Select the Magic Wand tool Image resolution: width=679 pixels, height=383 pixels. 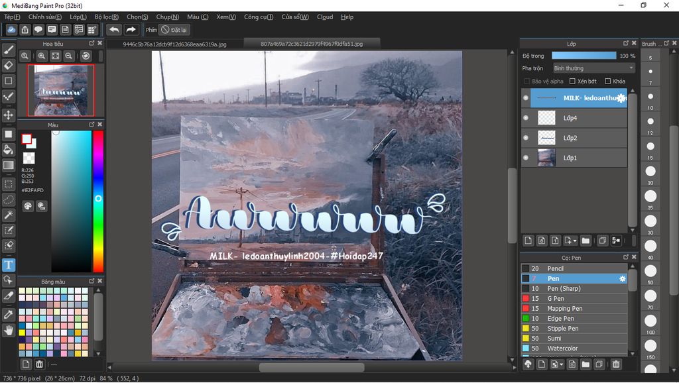[x=8, y=215]
